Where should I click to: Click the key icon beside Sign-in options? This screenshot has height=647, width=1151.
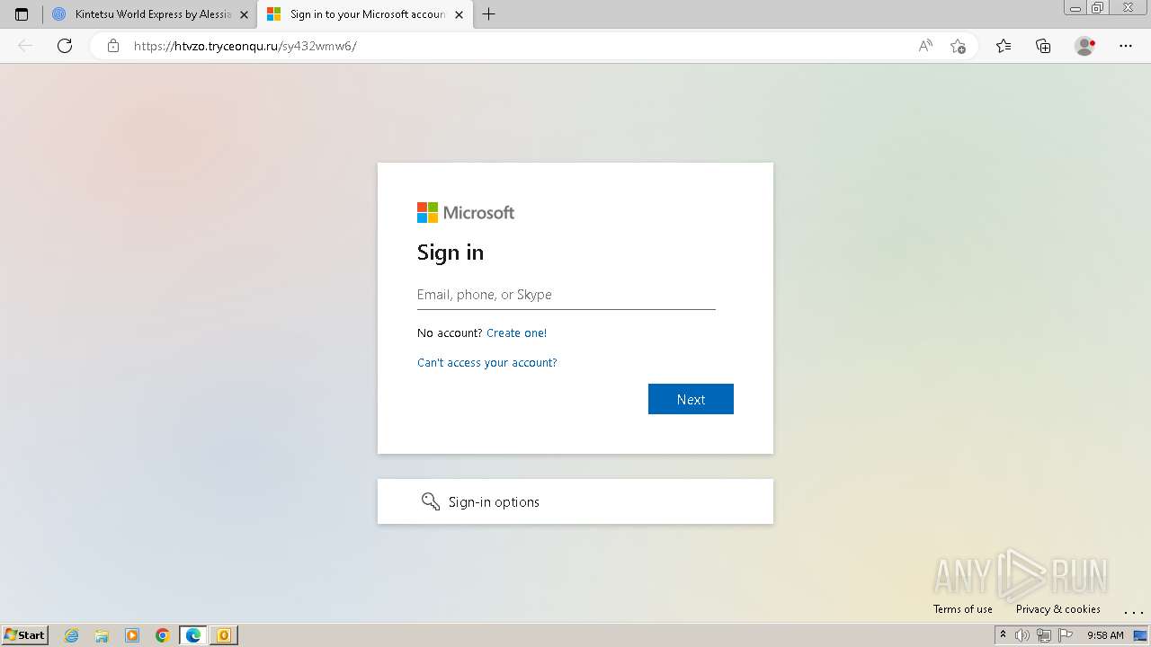[431, 501]
